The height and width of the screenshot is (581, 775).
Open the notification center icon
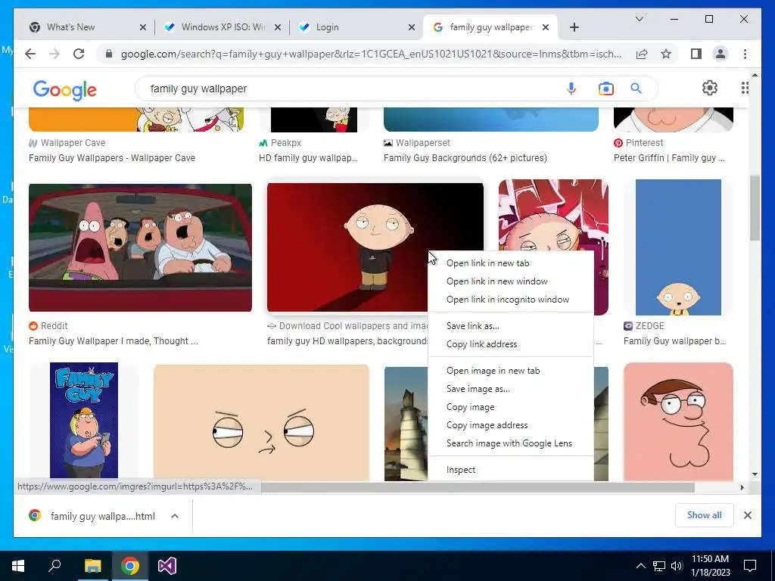[x=750, y=566]
